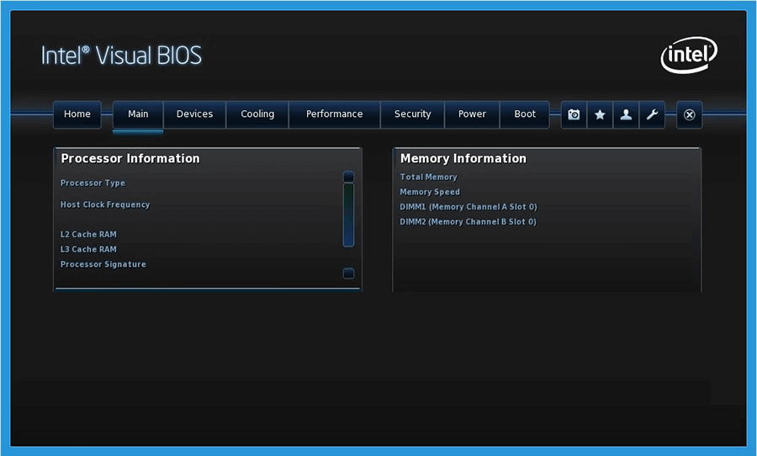Switch to the Security tab
This screenshot has height=456, width=757.
[412, 114]
